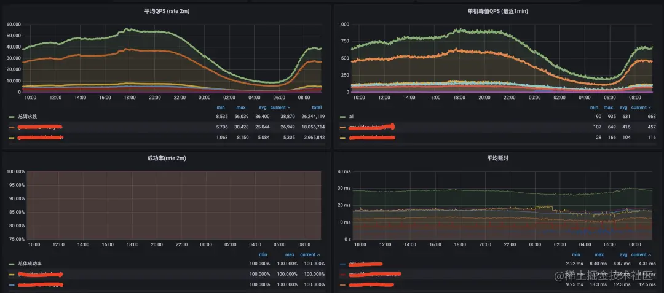Click the max value 935 in 单机峰值QPS
Viewport: 664px width, 293px height.
tap(609, 116)
